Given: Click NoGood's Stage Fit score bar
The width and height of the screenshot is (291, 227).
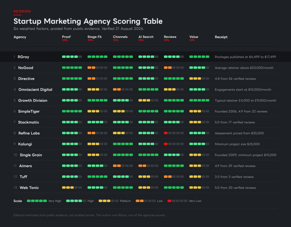Looking at the screenshot, I should 97,68.
